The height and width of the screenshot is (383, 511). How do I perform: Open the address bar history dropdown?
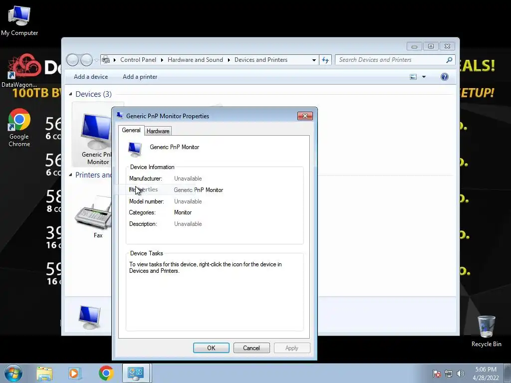click(x=314, y=60)
